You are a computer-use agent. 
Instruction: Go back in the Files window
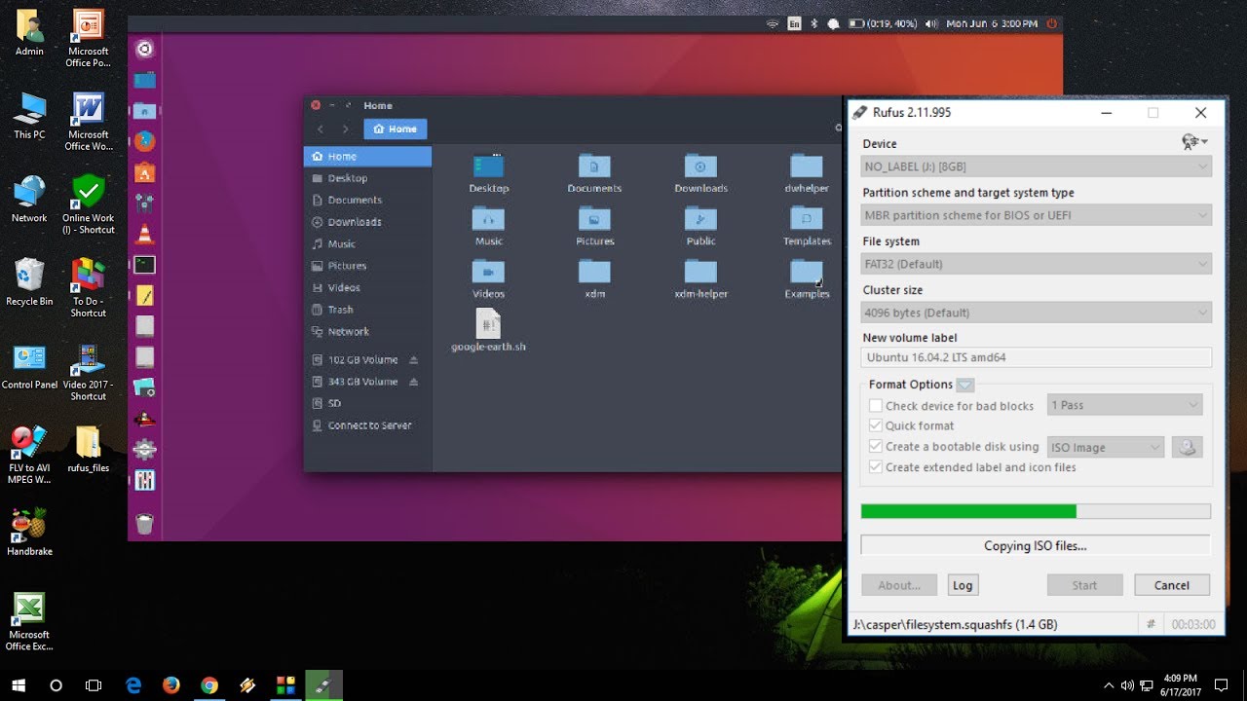pyautogui.click(x=321, y=129)
